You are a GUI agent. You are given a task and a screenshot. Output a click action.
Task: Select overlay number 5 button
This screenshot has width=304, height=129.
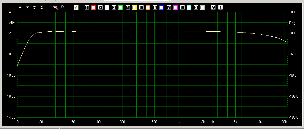click(x=141, y=8)
